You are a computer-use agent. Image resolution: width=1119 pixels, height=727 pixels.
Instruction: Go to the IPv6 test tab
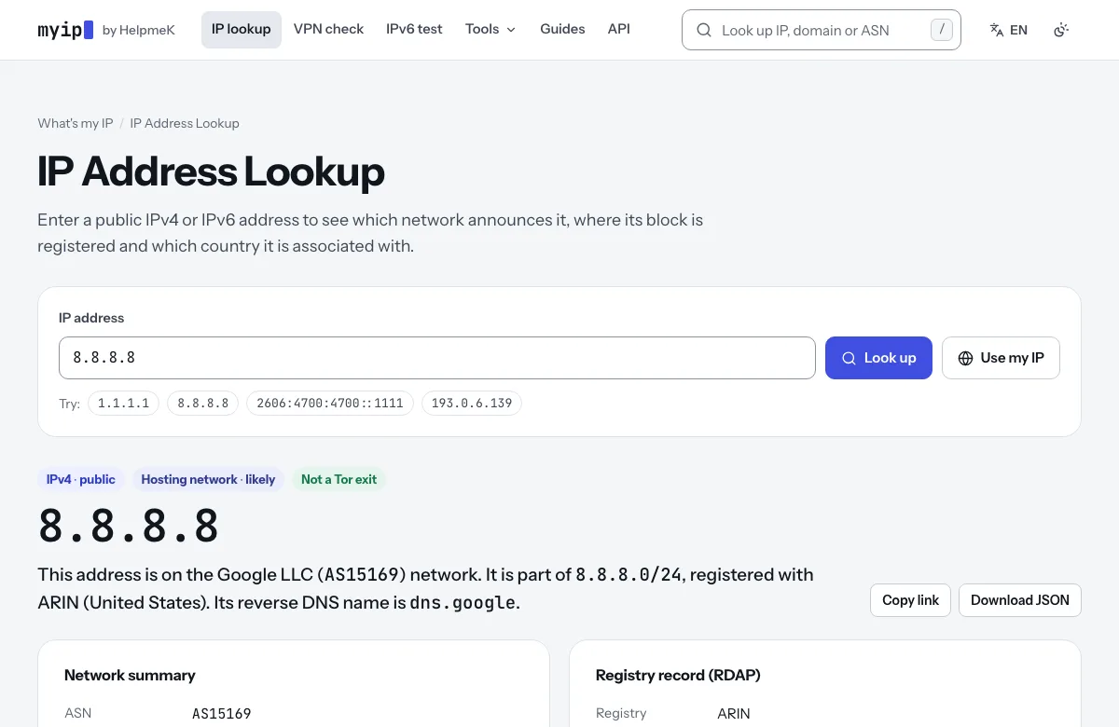click(x=414, y=29)
